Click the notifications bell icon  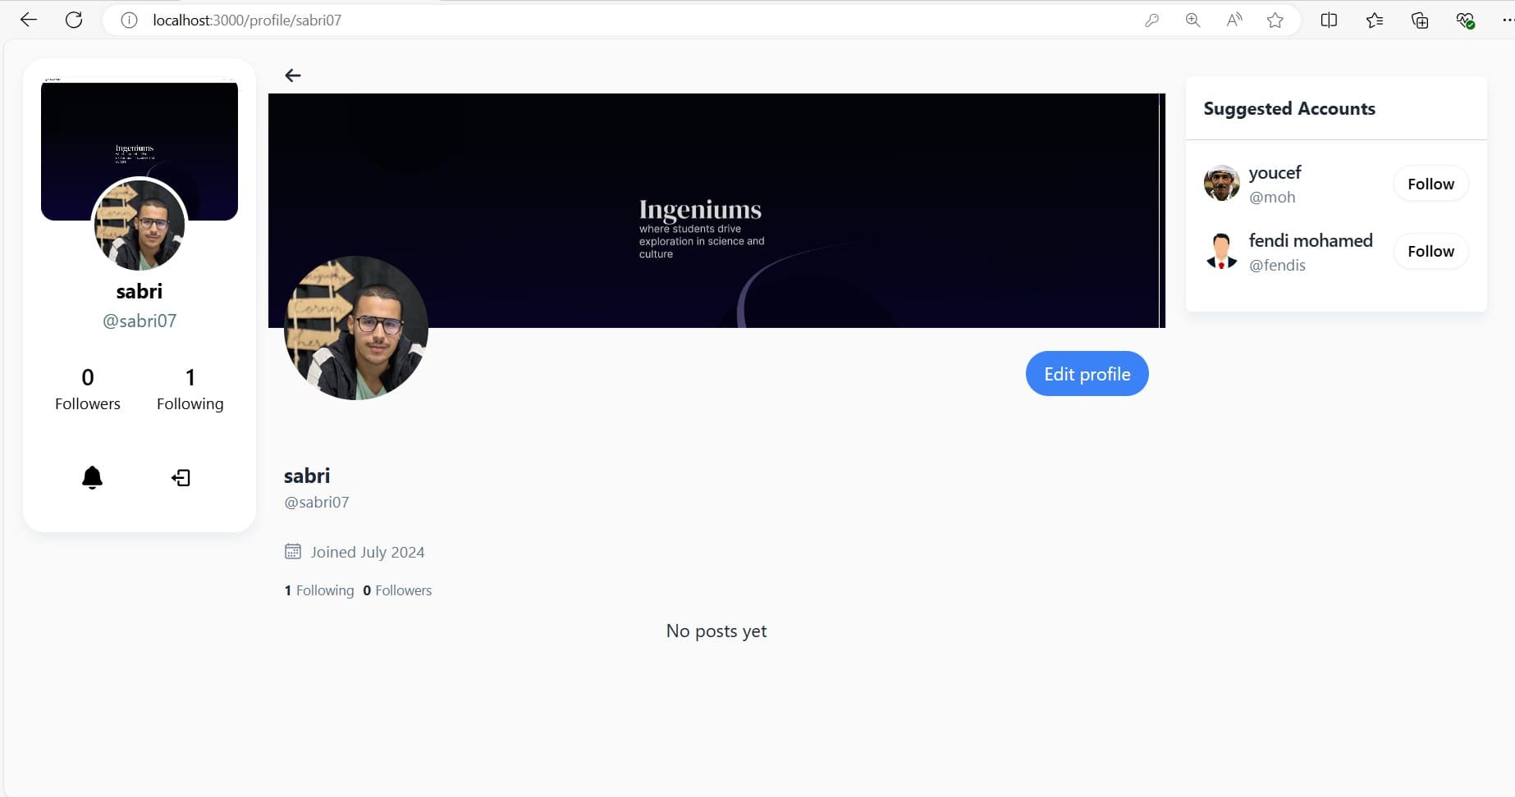point(92,477)
